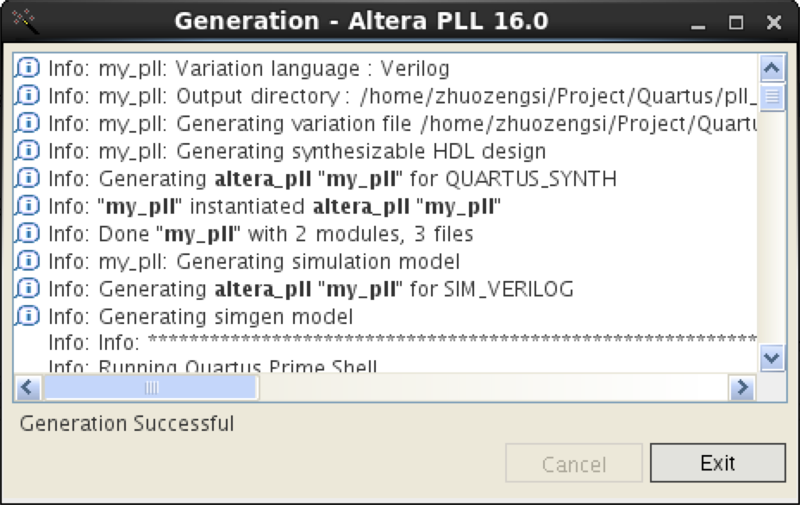Select the 'for SIM_VERILOG' log line
800x505 pixels.
pyautogui.click(x=310, y=290)
